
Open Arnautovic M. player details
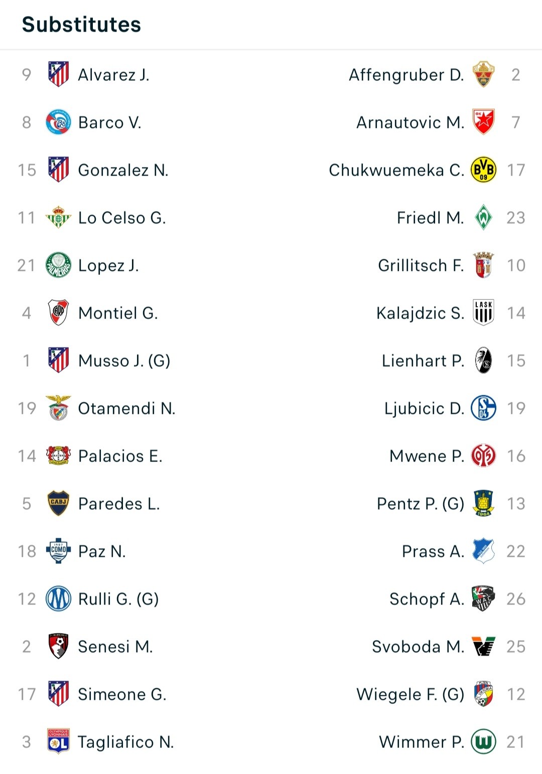click(x=410, y=122)
